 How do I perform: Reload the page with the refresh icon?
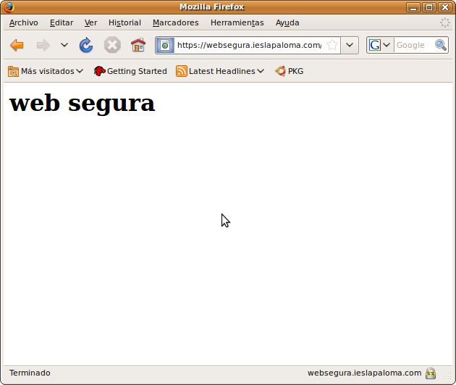click(86, 46)
